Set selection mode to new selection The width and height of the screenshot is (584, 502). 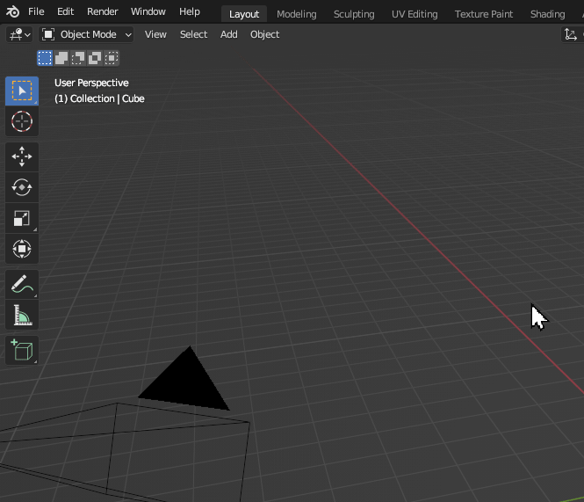click(45, 58)
